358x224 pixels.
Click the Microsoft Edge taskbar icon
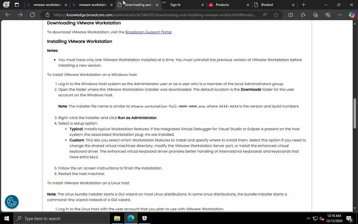(x=131, y=218)
